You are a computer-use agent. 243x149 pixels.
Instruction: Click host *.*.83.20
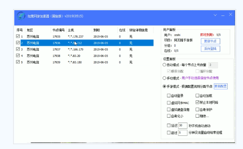click(74, 56)
